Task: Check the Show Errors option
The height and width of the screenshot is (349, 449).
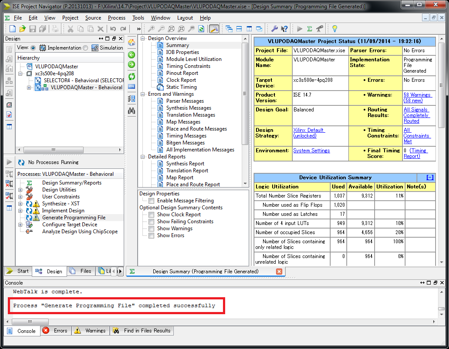Action: click(152, 235)
